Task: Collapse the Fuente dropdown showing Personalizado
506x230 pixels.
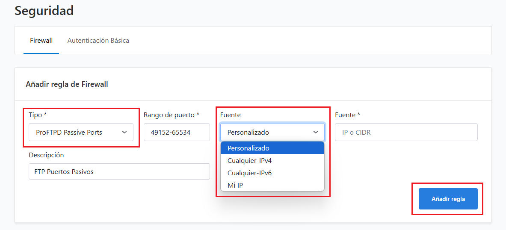Action: (273, 132)
